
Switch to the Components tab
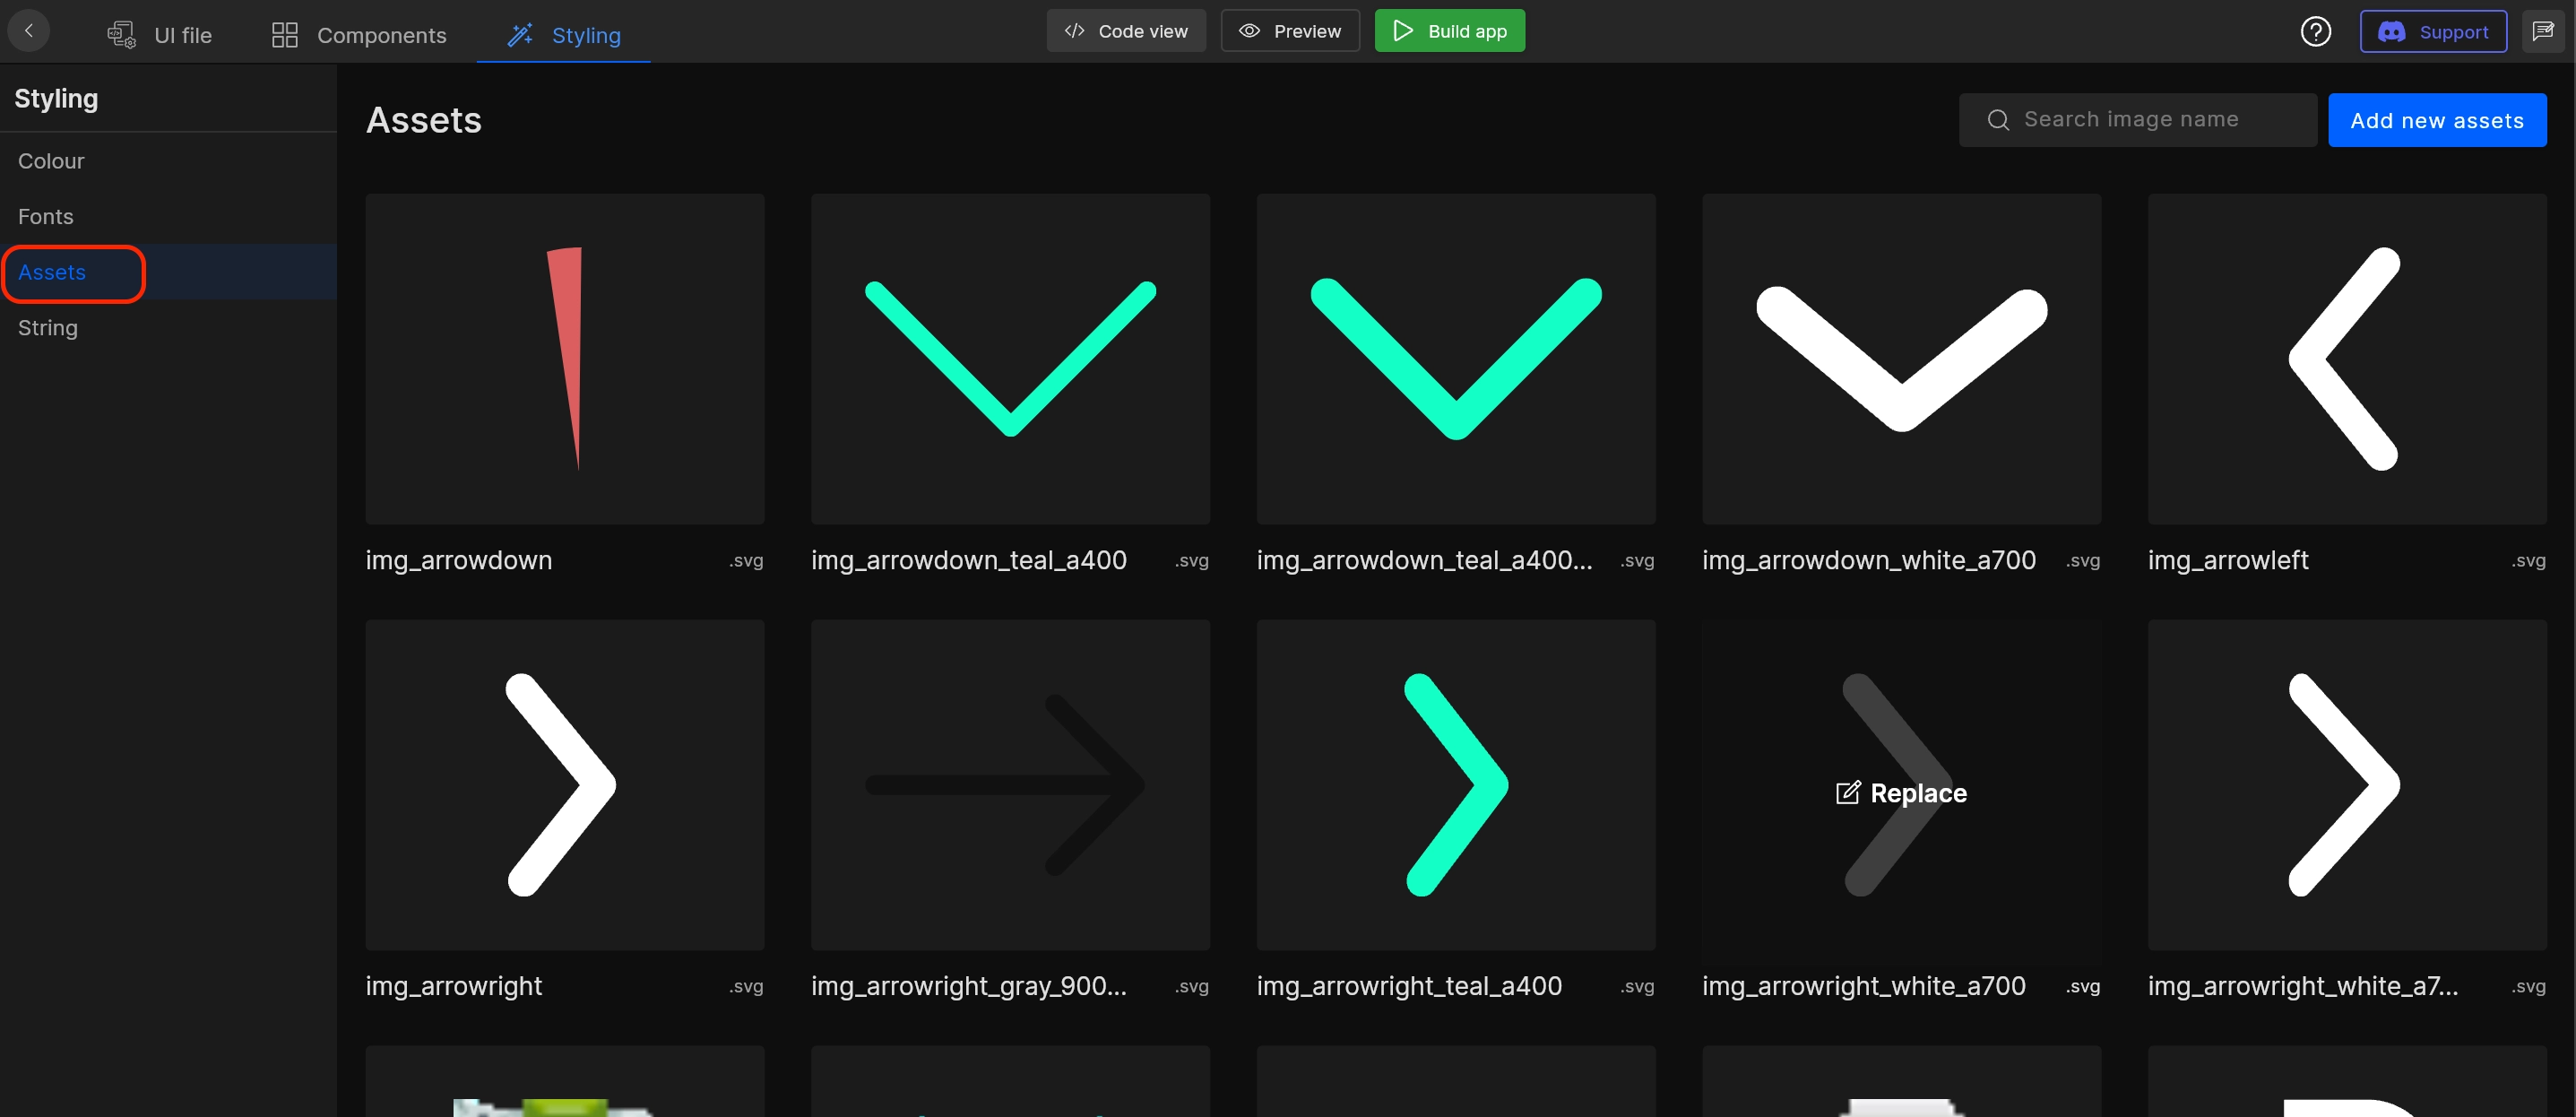(359, 35)
